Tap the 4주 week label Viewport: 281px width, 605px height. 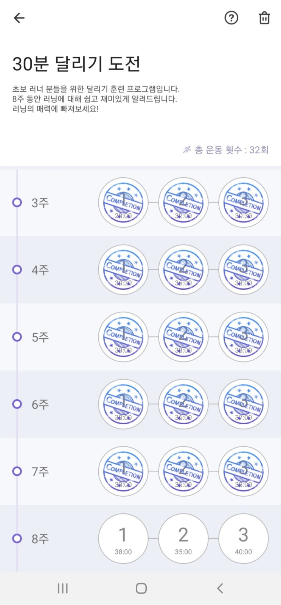tap(40, 270)
